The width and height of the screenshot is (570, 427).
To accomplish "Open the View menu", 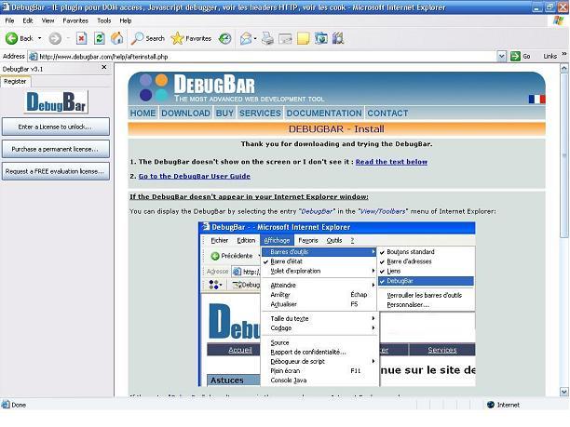I will pyautogui.click(x=47, y=20).
